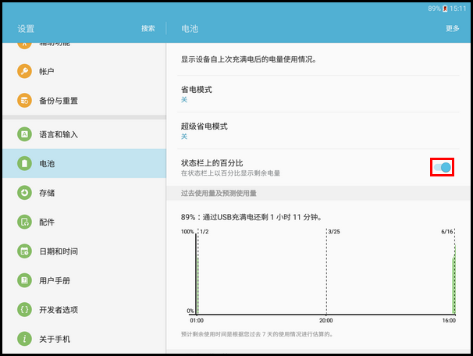Image resolution: width=473 pixels, height=356 pixels.
Task: Open the 用户手册 manual icon
Action: pos(24,280)
